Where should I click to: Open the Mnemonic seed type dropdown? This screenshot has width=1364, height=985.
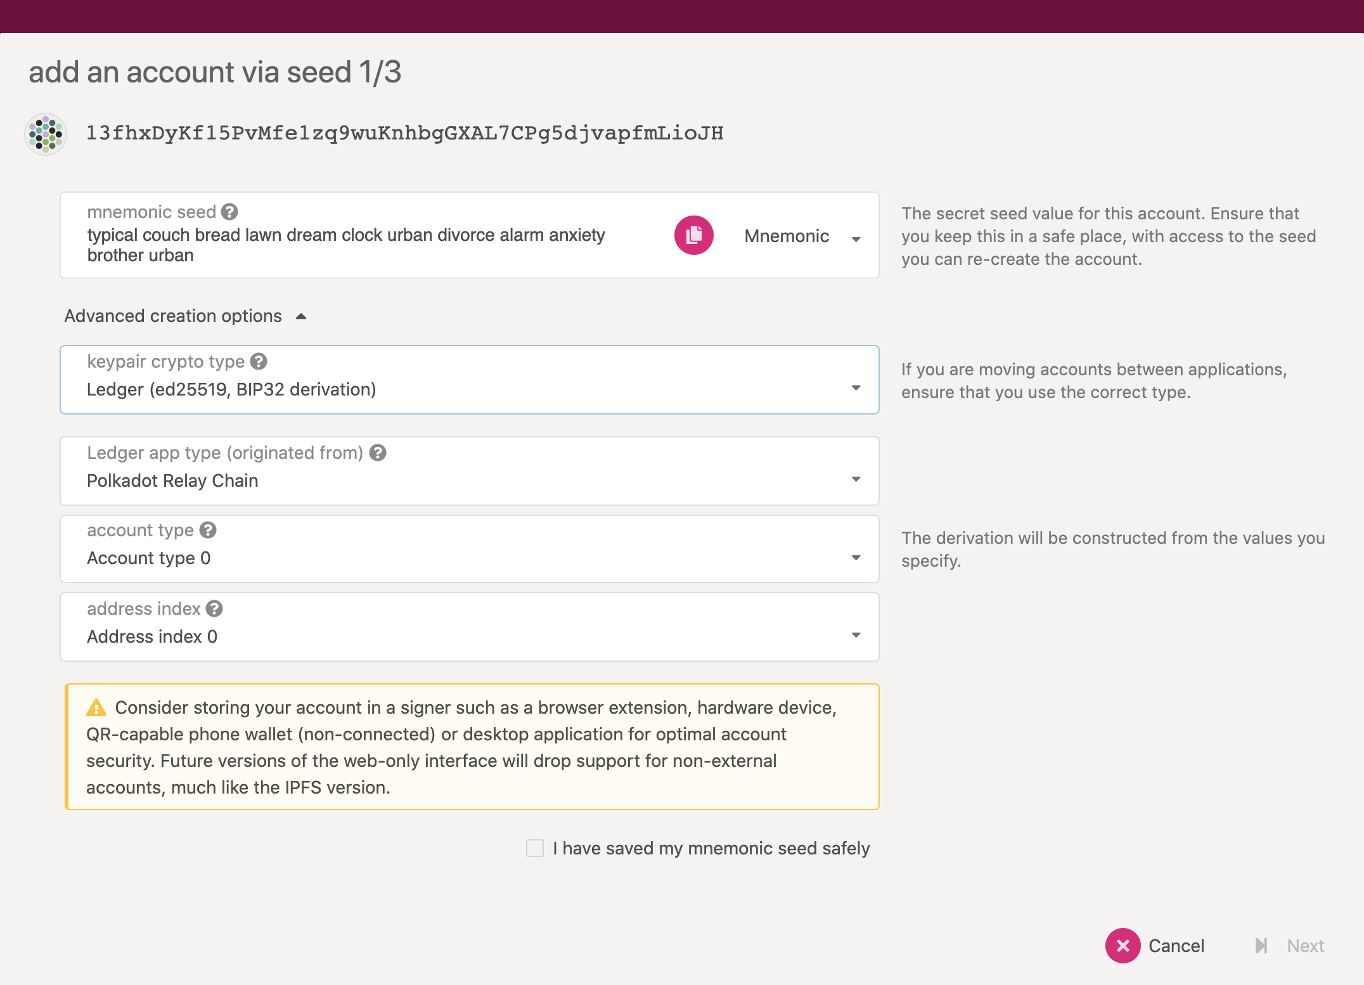point(801,236)
